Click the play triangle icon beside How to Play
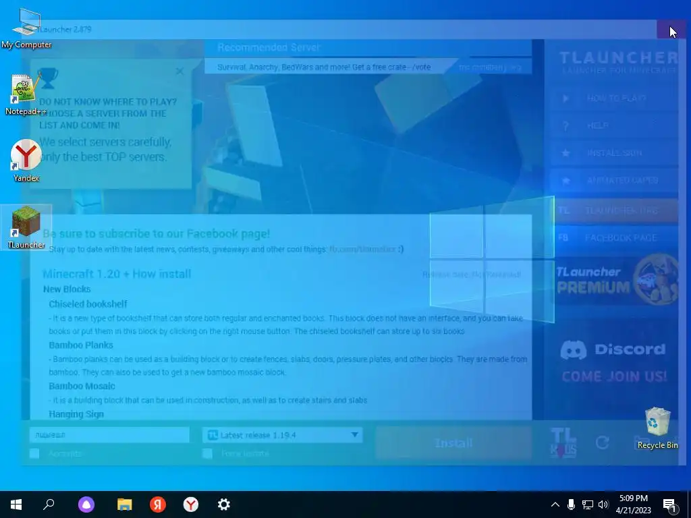691x518 pixels. tap(565, 98)
